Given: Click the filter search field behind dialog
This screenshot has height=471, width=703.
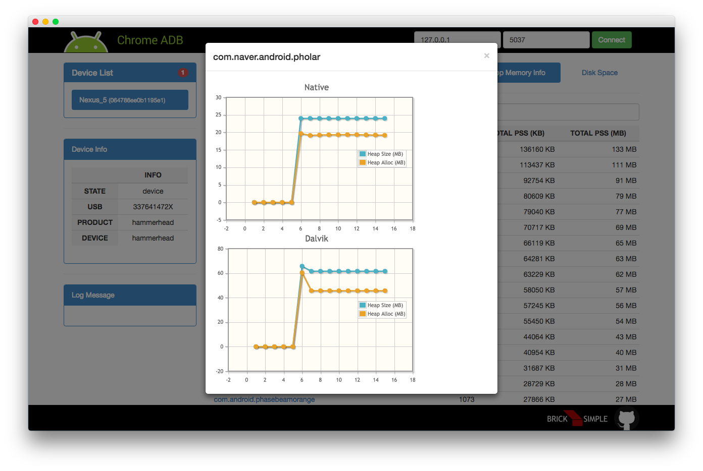Looking at the screenshot, I should (x=568, y=112).
